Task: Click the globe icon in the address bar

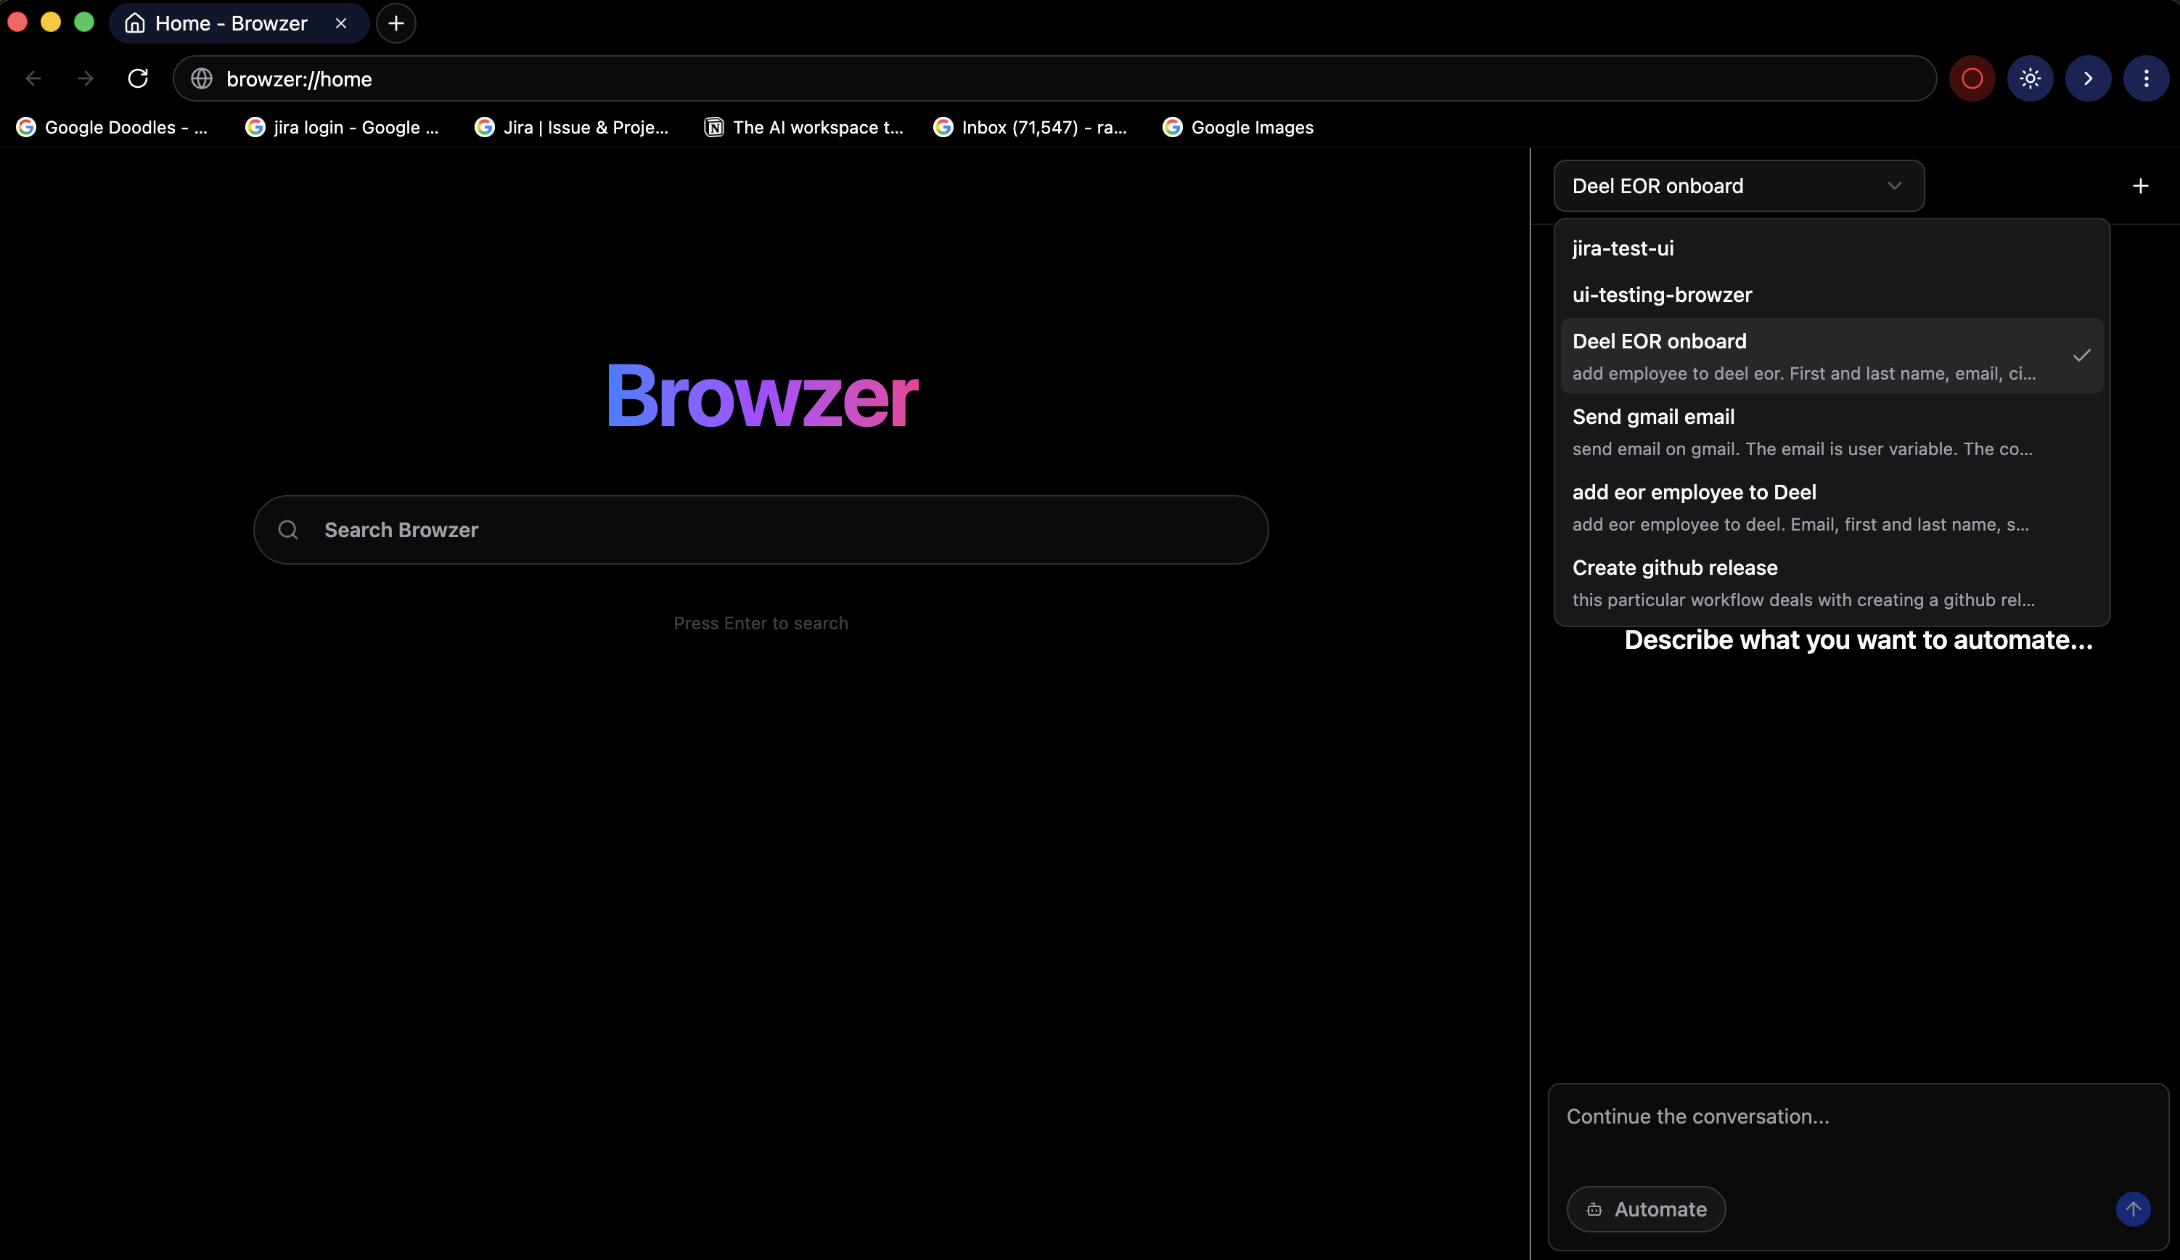Action: click(202, 78)
